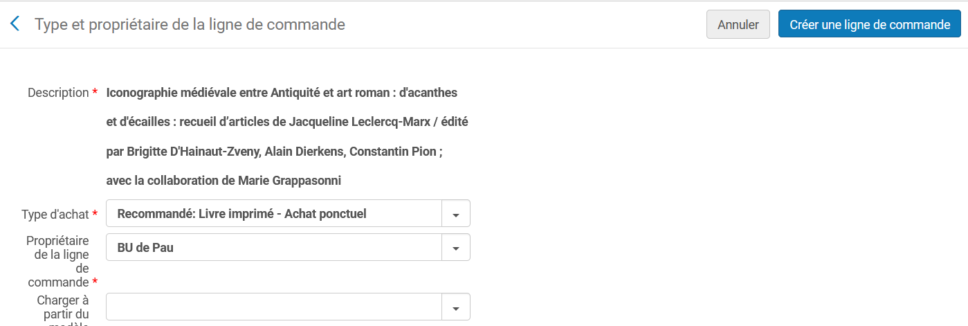Click the Propriétaire de la ligne de commande label

pyautogui.click(x=58, y=261)
